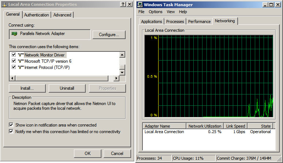Close the Local Area Connection Properties dialog
Image resolution: width=283 pixels, height=163 pixels.
click(x=129, y=4)
